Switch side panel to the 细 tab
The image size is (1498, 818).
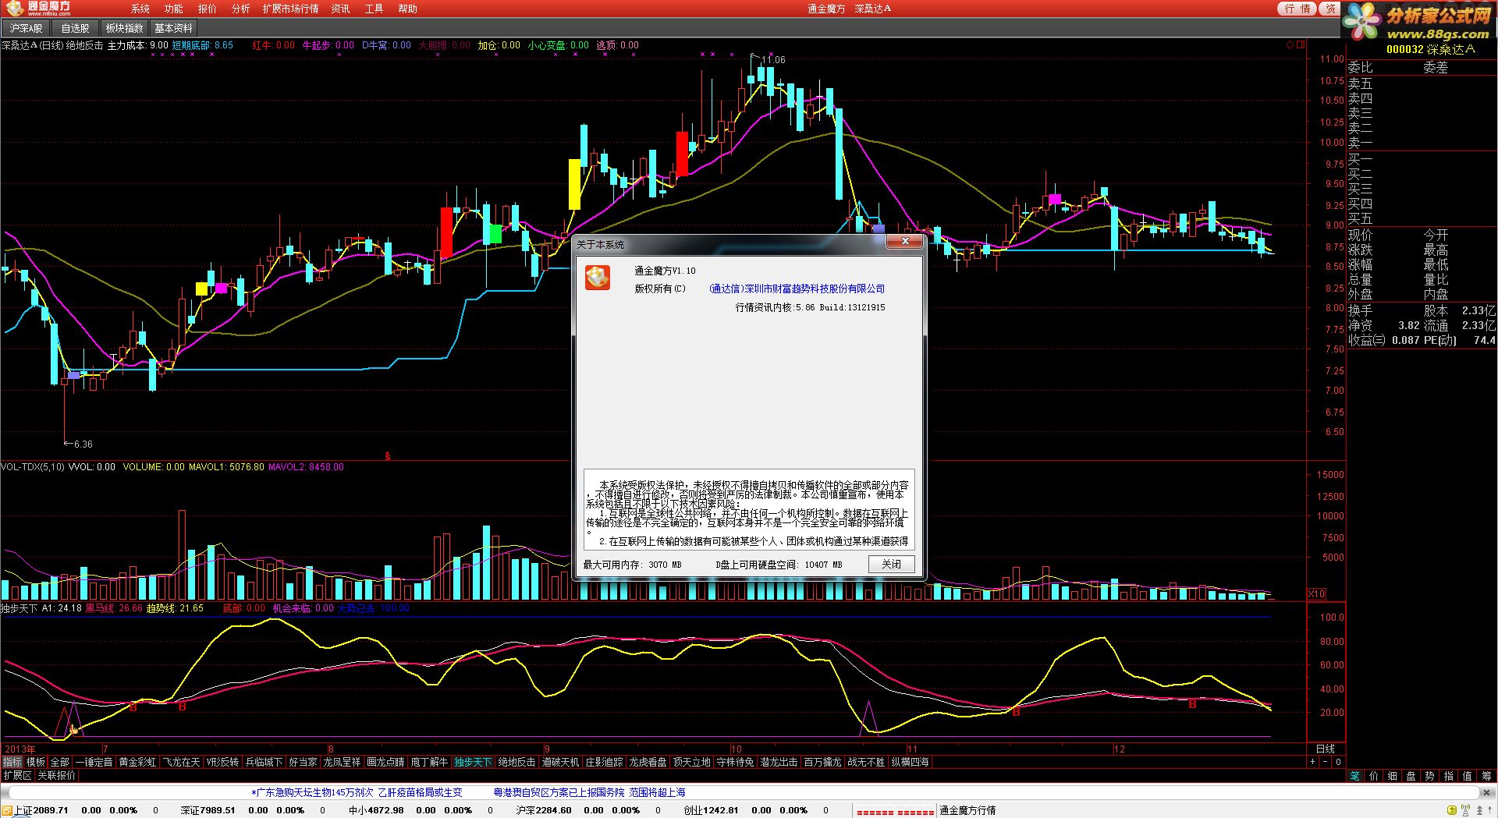tap(1393, 776)
